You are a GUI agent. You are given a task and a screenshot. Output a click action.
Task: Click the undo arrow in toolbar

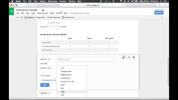pos(18,17)
